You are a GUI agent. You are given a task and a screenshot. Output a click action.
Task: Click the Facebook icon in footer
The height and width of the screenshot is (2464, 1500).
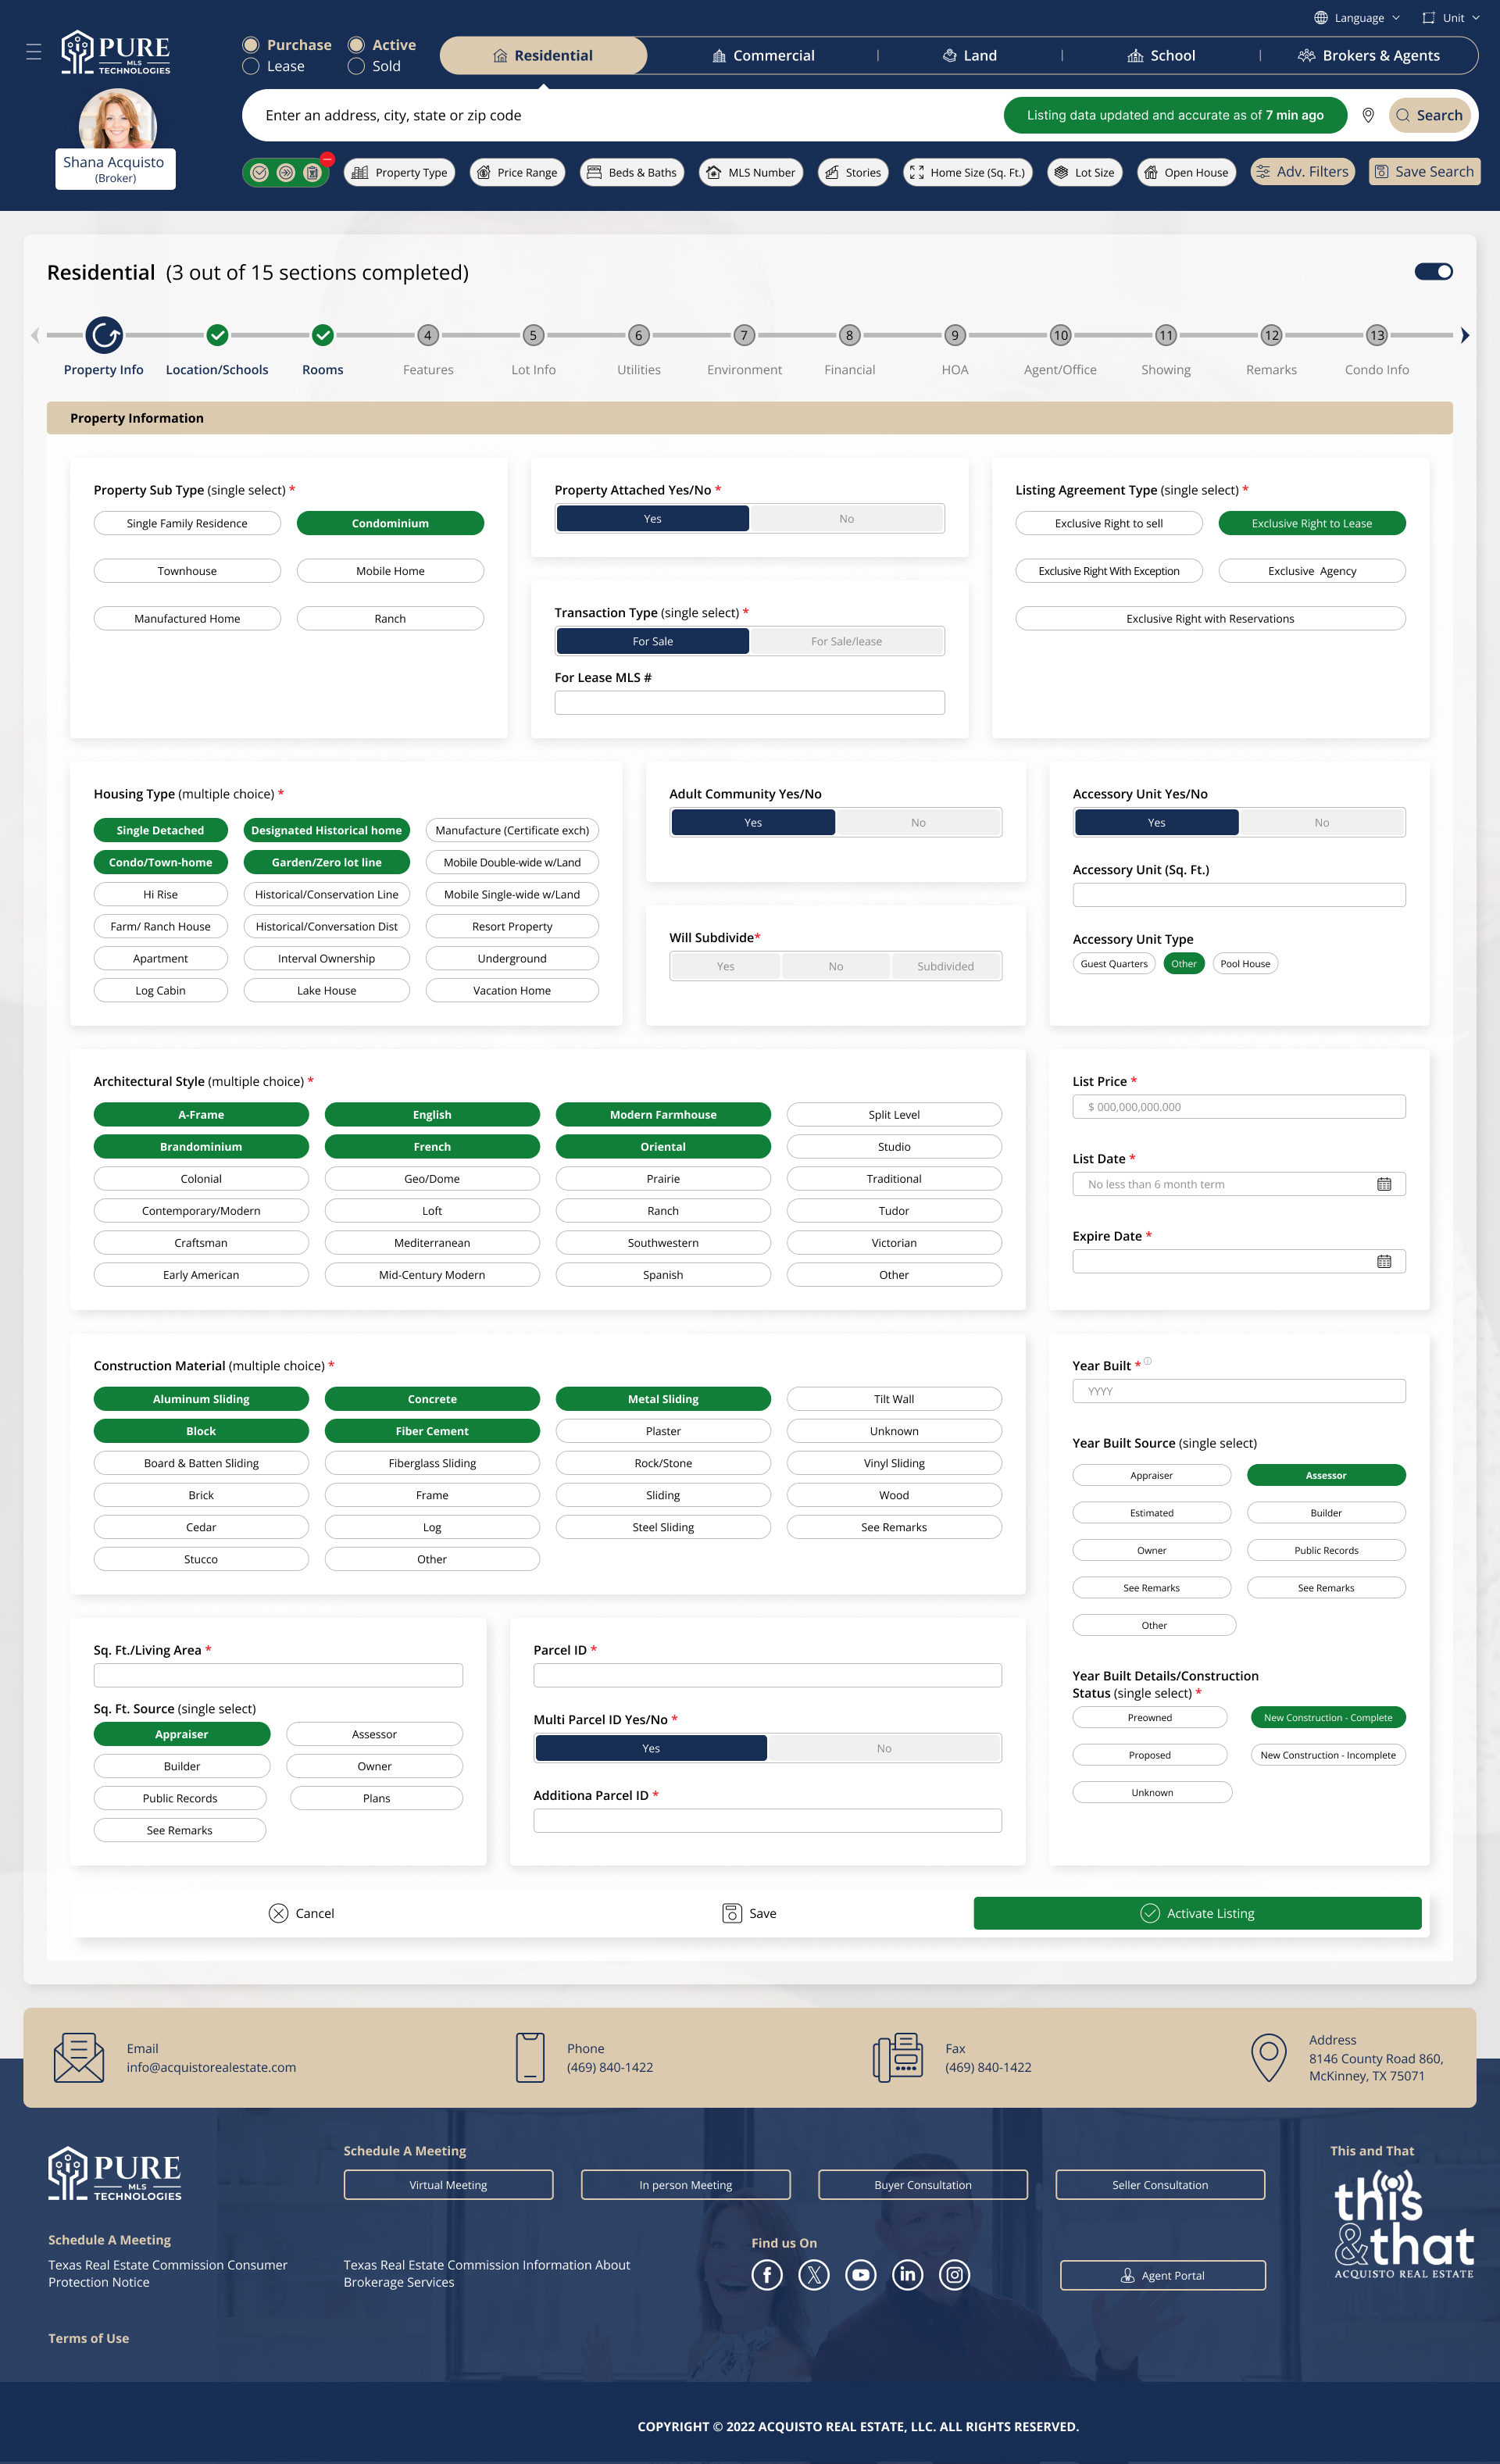point(767,2275)
